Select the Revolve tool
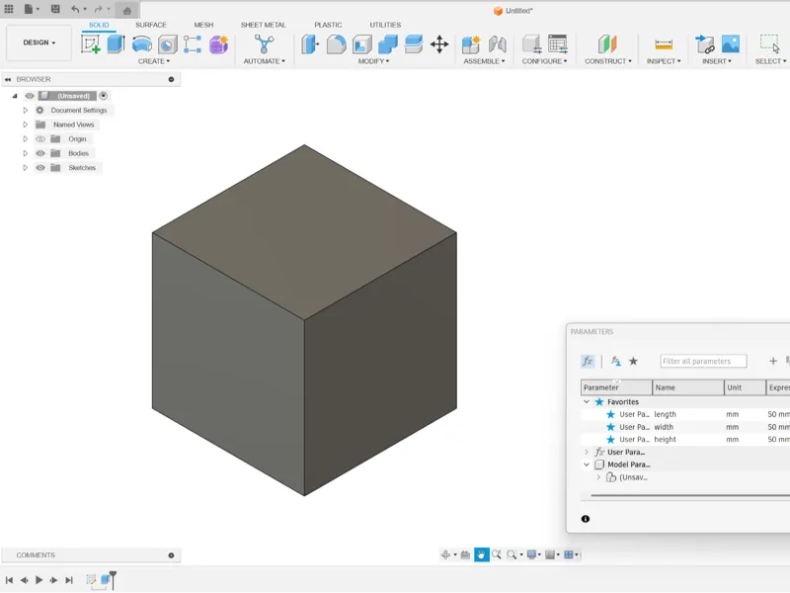The width and height of the screenshot is (790, 593). click(x=142, y=44)
